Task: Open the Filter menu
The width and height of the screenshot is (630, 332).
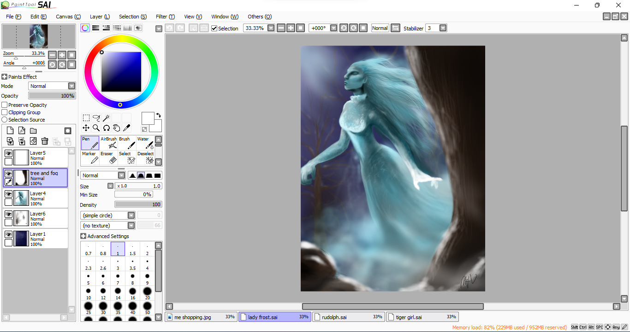Action: 165,17
